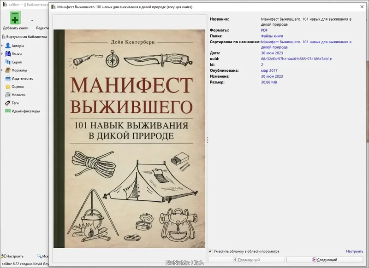Select the Языки tree item
369x268 pixels.
coord(17,54)
